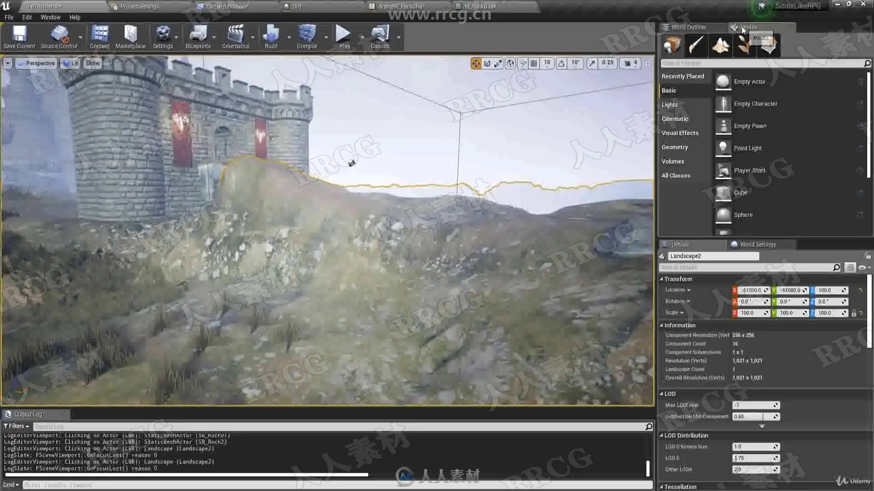Switch to the World Settings tab

coord(757,245)
